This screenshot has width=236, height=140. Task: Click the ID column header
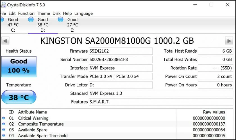(12, 112)
